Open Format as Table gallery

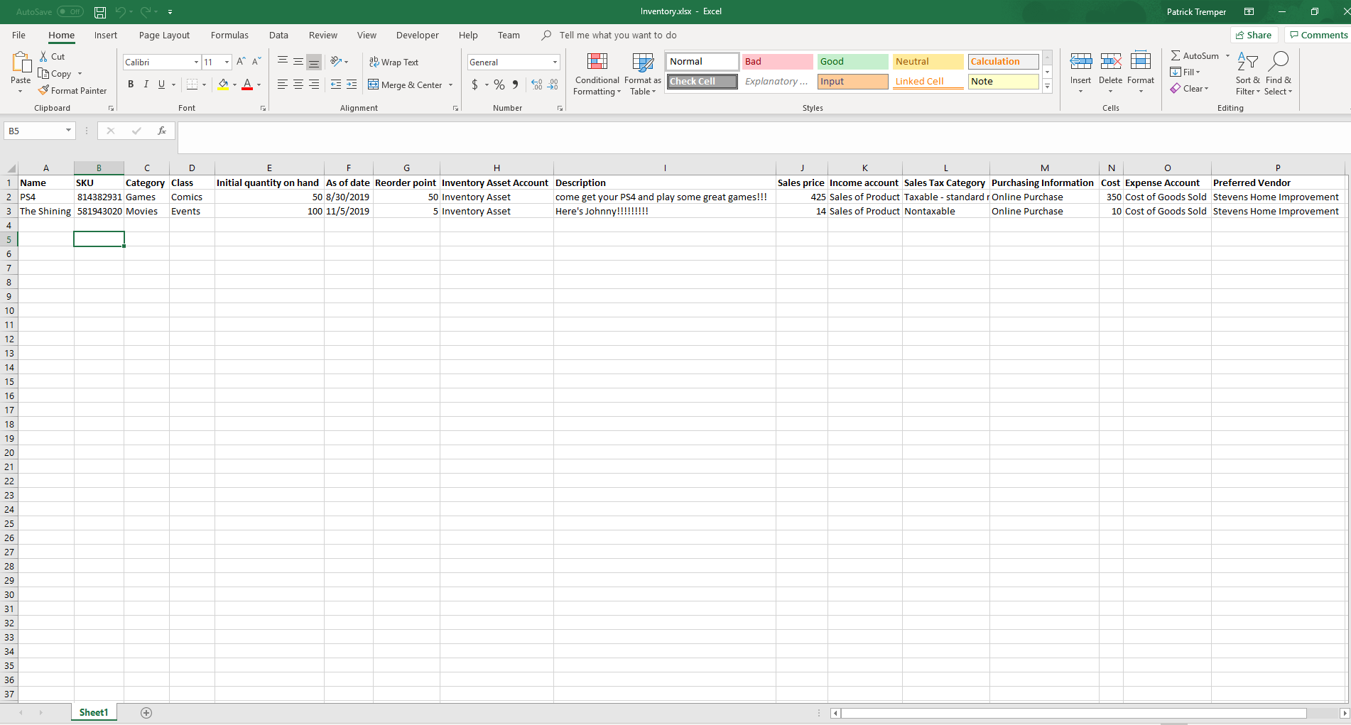(x=642, y=74)
